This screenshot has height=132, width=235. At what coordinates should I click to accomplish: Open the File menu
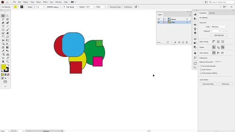coord(14,2)
